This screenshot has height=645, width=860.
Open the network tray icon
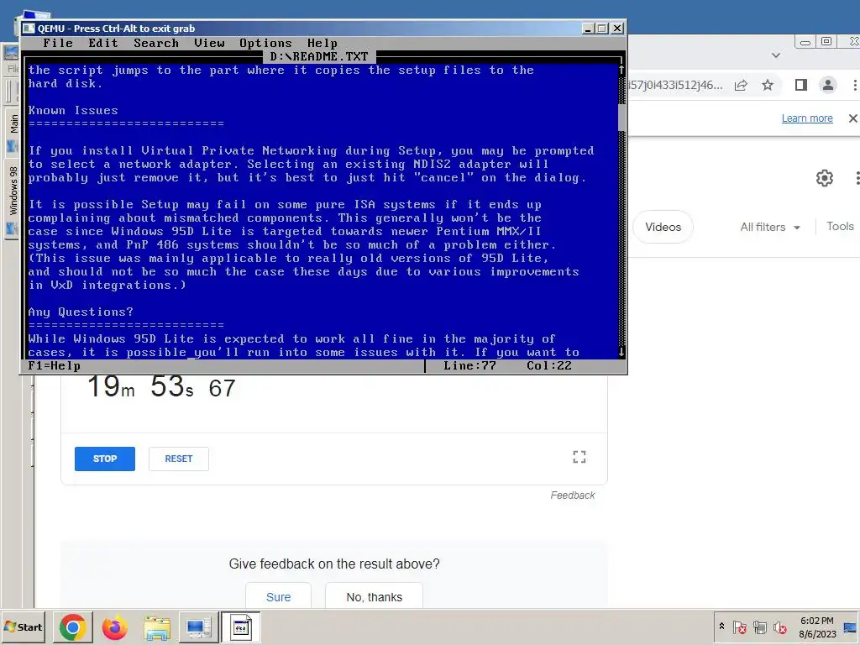759,627
